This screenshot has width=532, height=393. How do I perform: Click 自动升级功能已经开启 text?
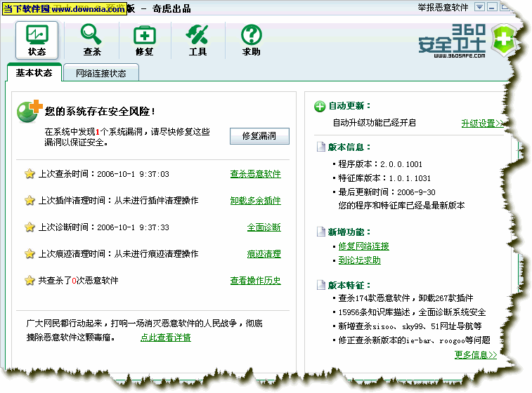pos(375,123)
